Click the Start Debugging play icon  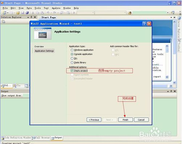pos(74,13)
